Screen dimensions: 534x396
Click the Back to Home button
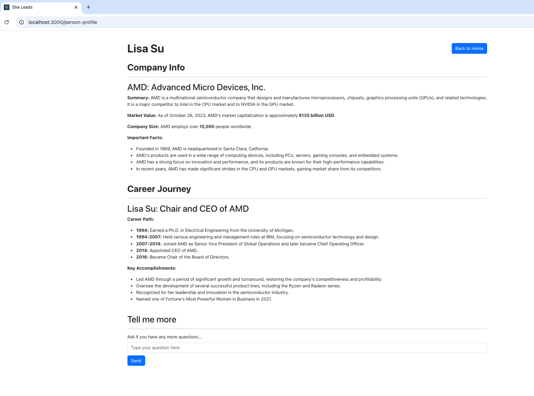point(469,49)
